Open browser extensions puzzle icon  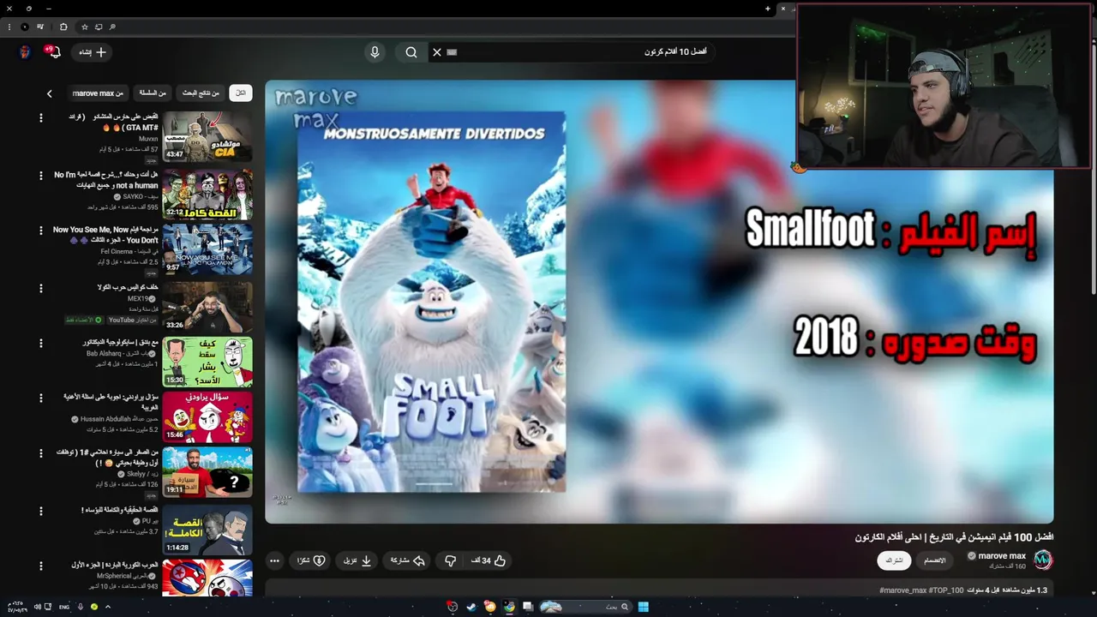[63, 27]
